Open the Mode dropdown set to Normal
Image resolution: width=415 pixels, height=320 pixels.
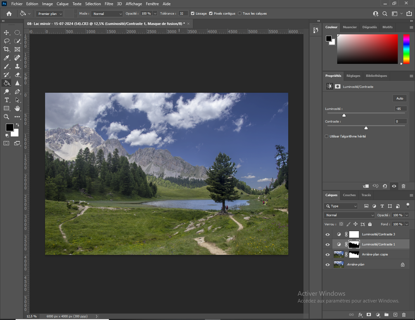(x=107, y=14)
